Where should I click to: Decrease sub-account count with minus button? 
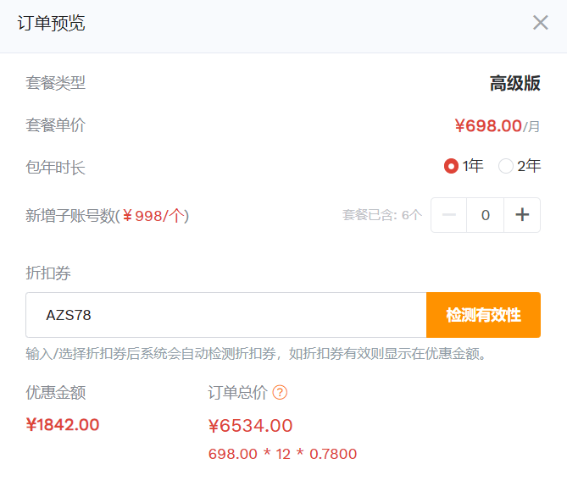coord(449,215)
